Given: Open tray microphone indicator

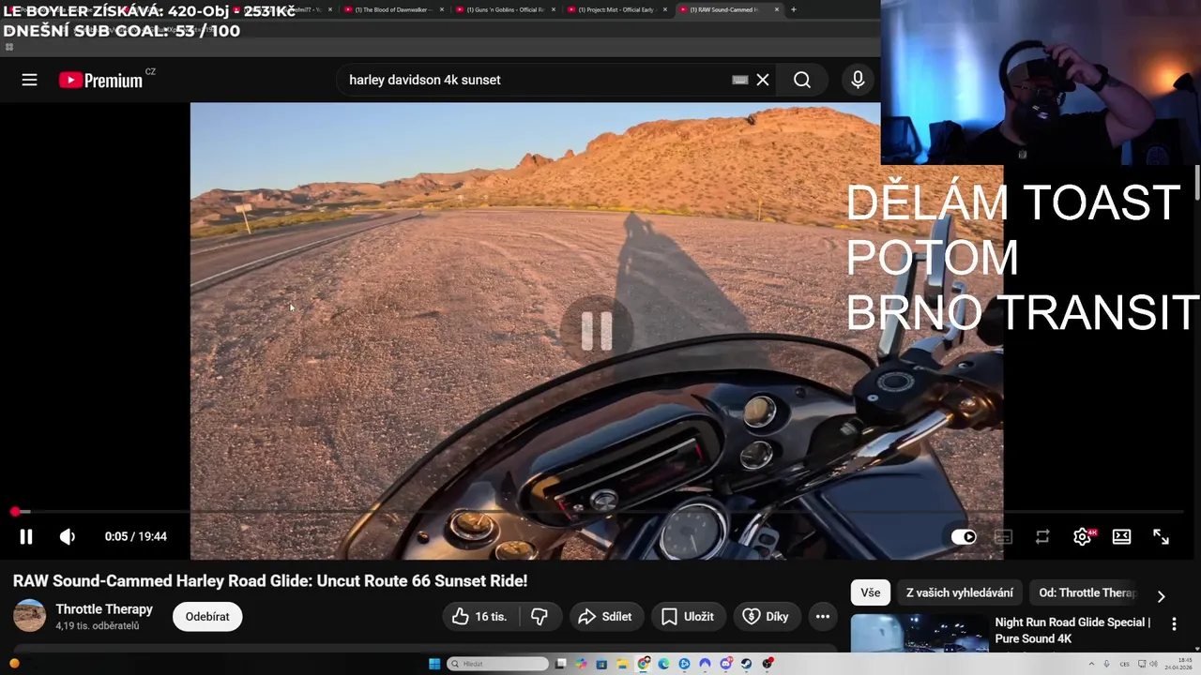Looking at the screenshot, I should pos(1106,664).
